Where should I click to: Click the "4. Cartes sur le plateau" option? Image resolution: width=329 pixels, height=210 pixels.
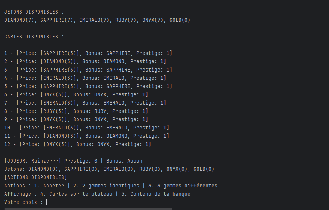pyautogui.click(x=76, y=194)
